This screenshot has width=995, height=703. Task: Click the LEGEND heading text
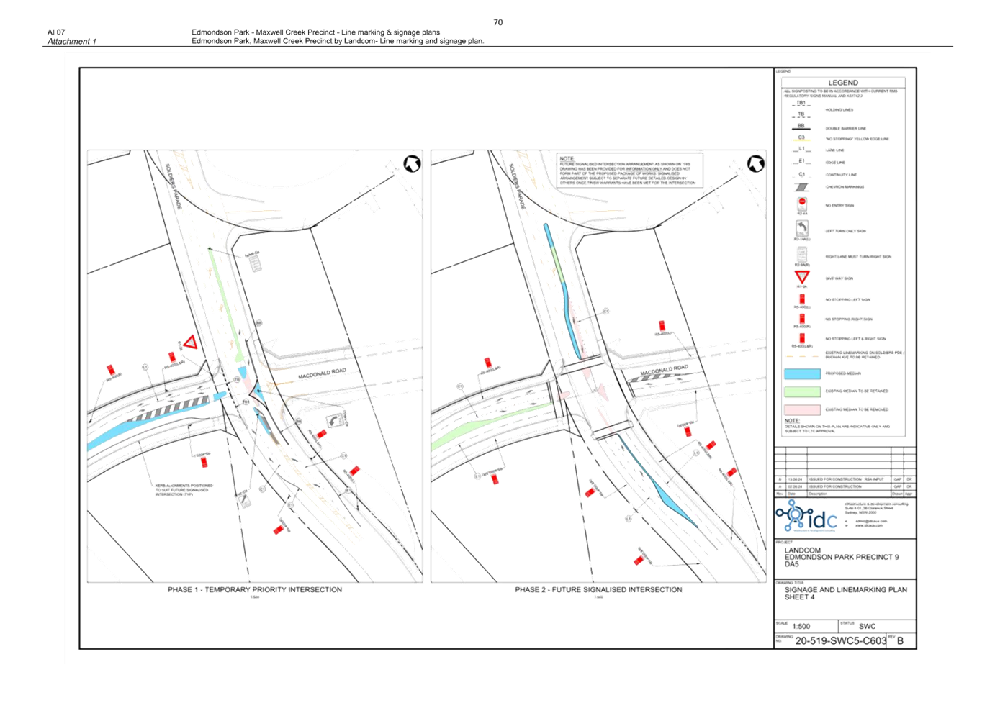pos(842,83)
